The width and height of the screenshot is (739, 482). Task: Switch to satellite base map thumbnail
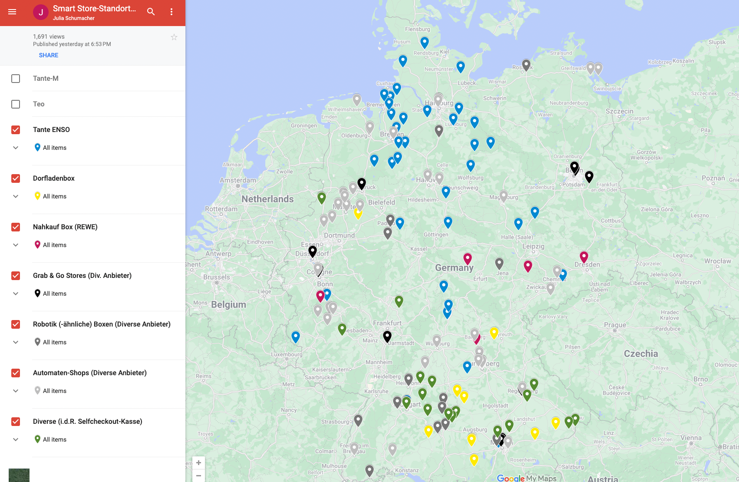(x=19, y=475)
